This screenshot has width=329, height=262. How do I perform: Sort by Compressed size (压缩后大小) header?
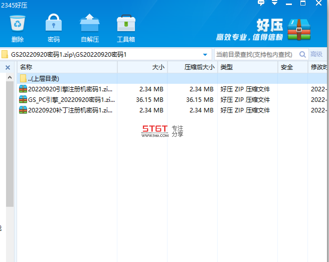click(193, 67)
